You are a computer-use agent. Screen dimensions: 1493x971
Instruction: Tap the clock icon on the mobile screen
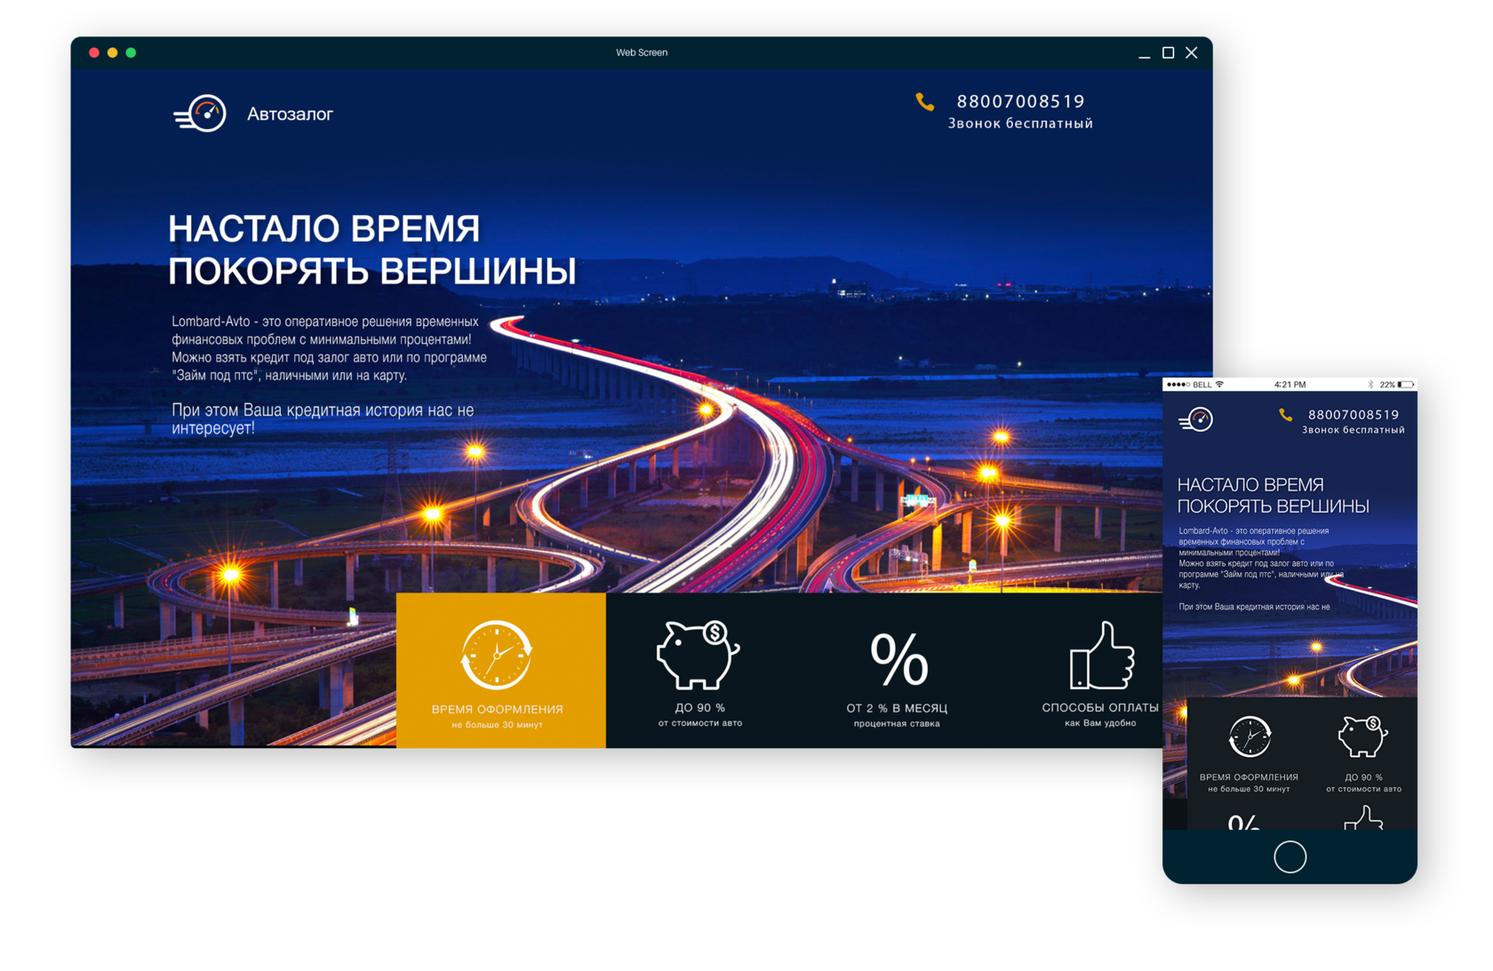pyautogui.click(x=1249, y=736)
